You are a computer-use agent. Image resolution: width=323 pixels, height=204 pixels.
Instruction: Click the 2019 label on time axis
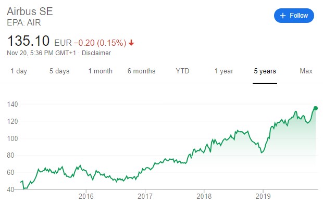click(x=263, y=196)
